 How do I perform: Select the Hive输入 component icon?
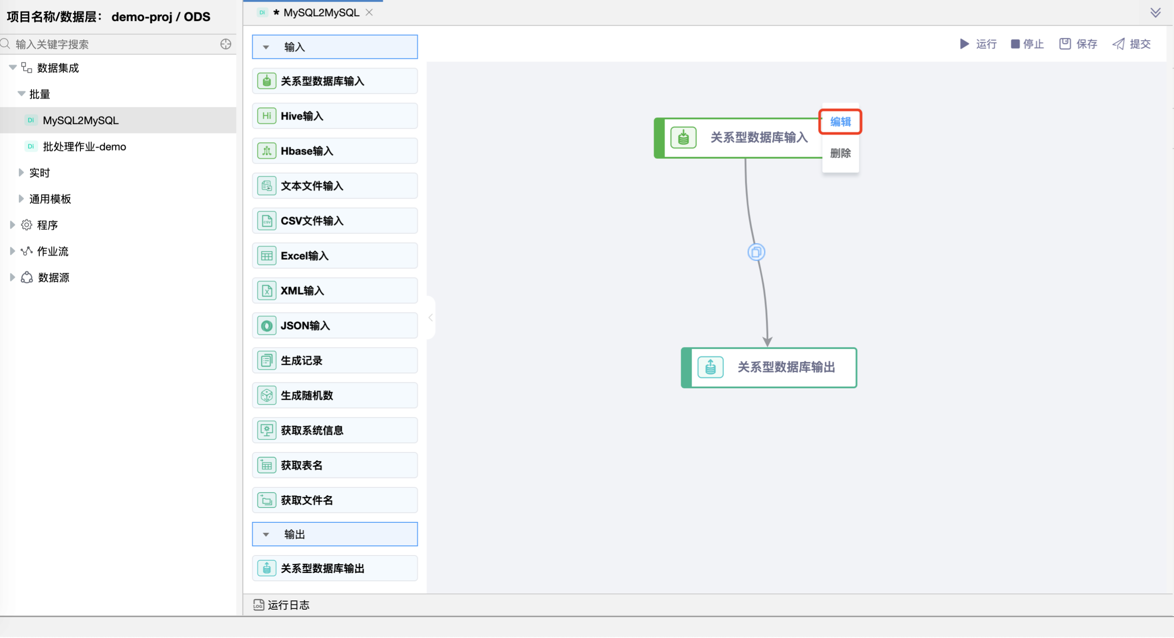[267, 116]
